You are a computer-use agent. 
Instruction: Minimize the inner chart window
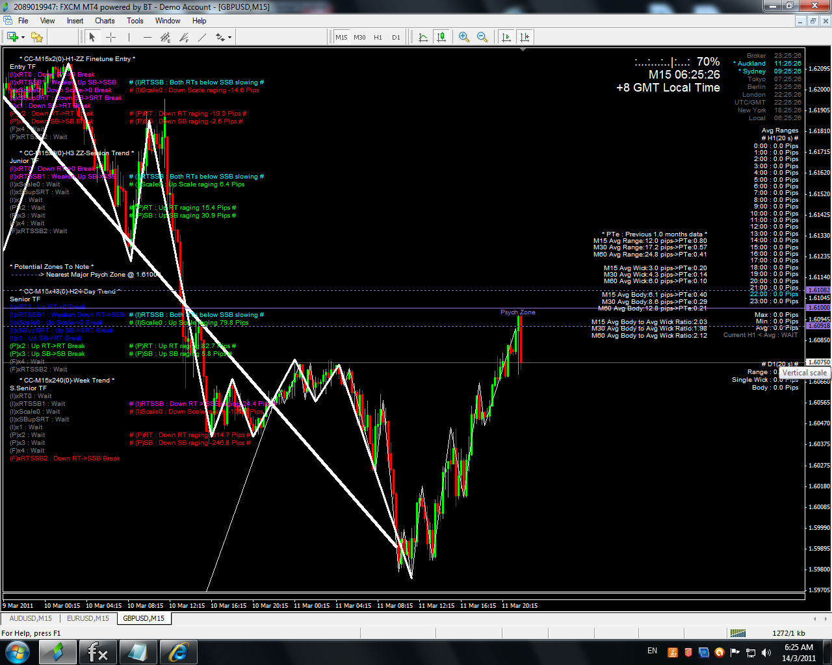(800, 21)
